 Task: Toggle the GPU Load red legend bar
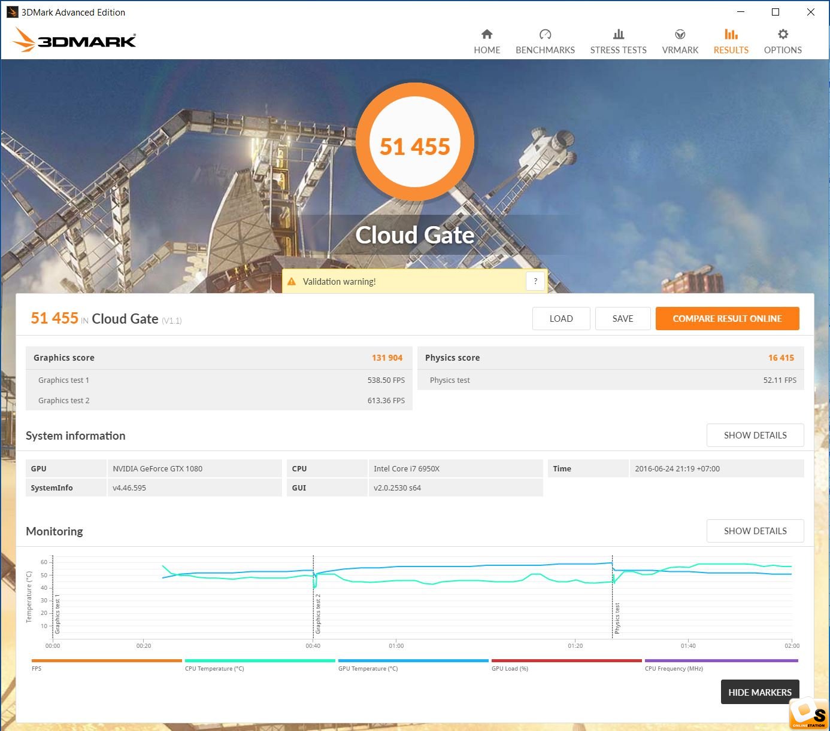click(567, 660)
